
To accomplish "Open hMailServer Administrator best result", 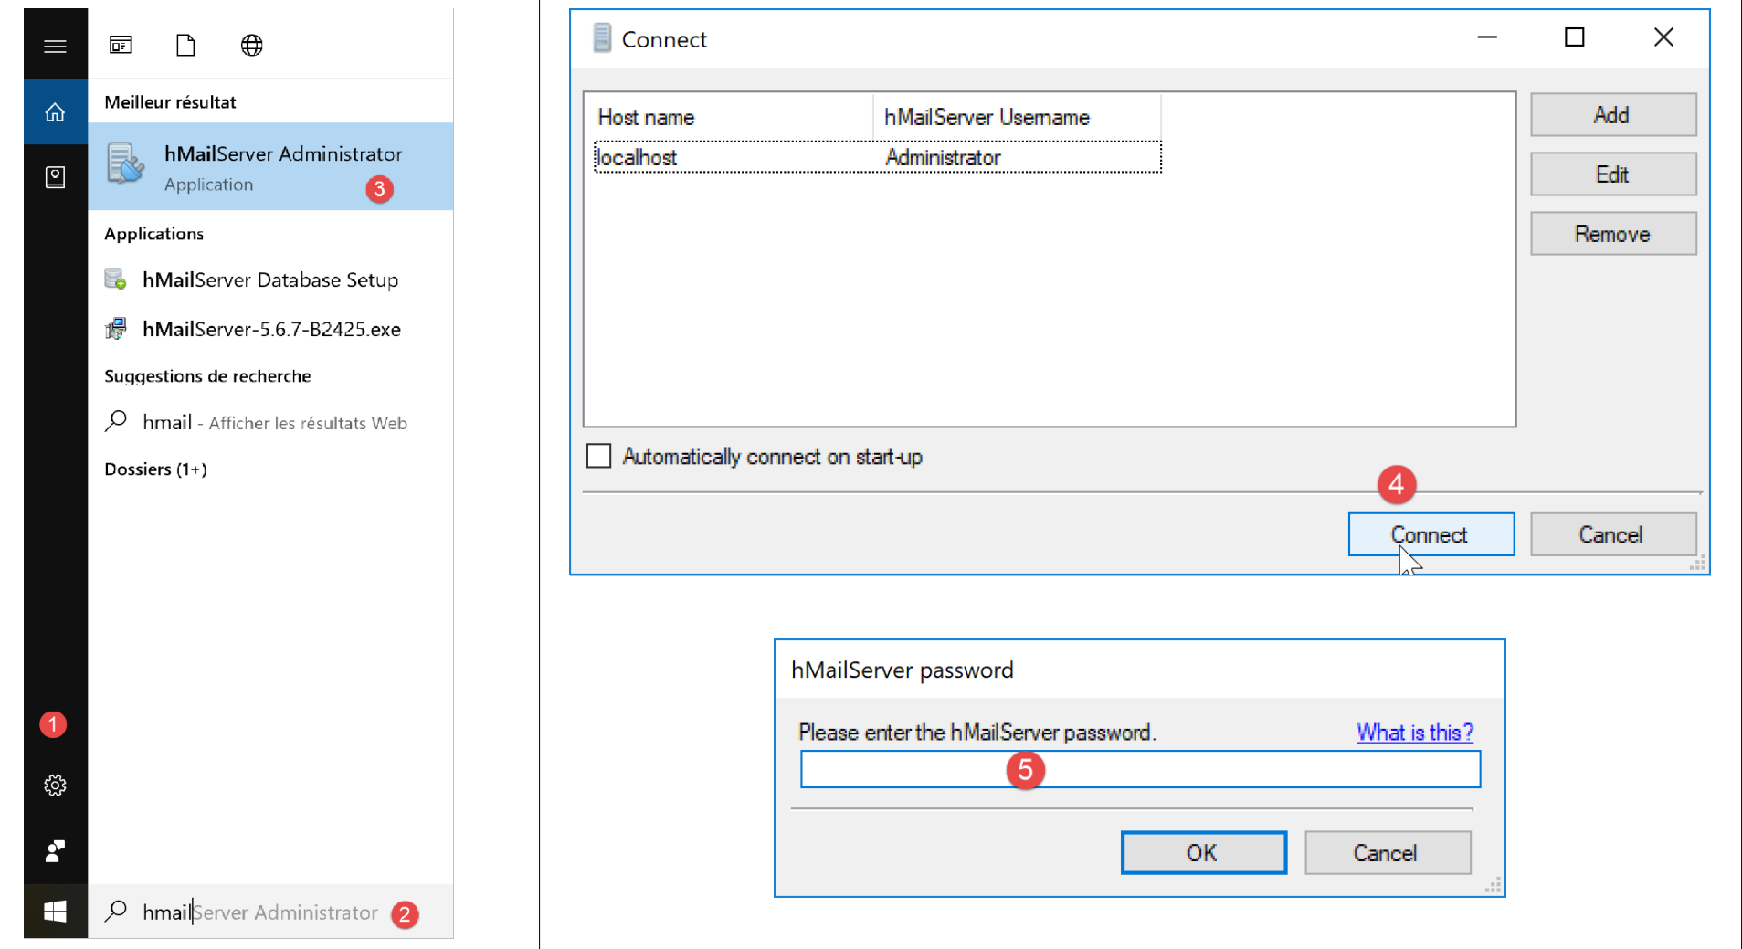I will click(x=270, y=167).
